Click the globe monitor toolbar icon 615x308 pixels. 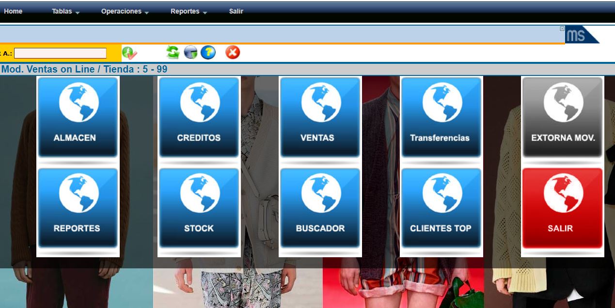coord(190,53)
